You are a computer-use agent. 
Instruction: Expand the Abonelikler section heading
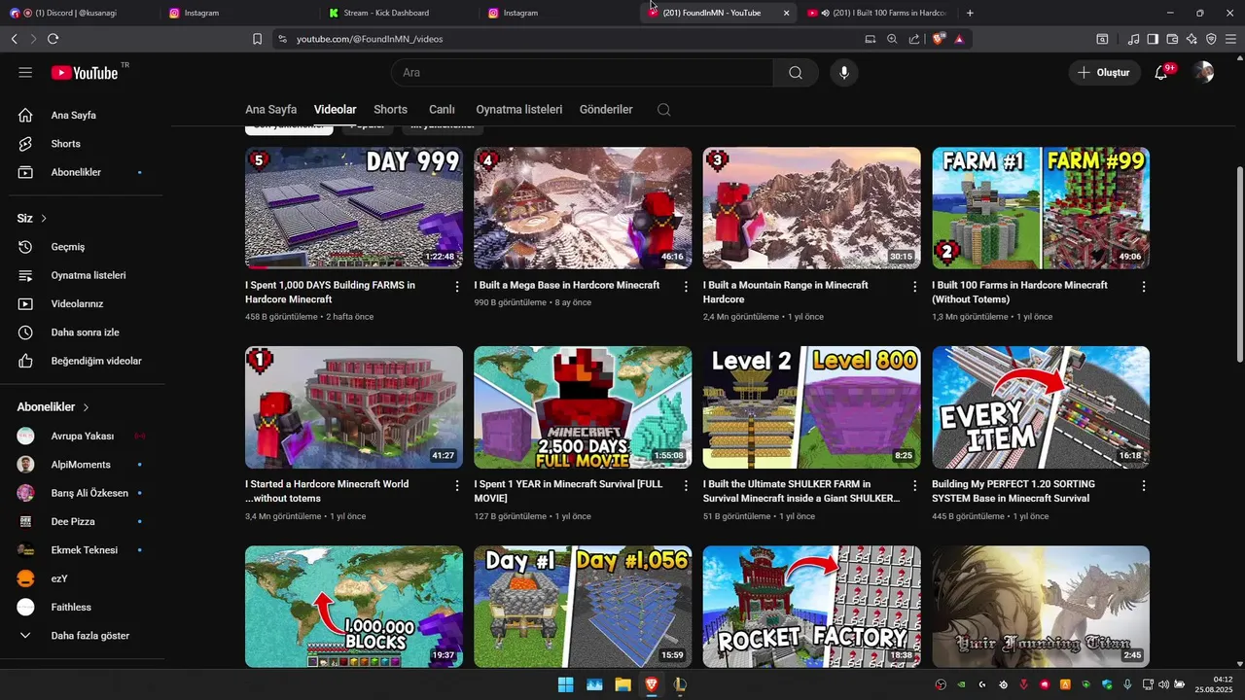click(x=53, y=407)
